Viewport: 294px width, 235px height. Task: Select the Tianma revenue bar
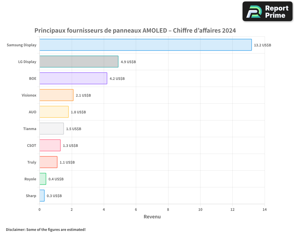pos(51,129)
